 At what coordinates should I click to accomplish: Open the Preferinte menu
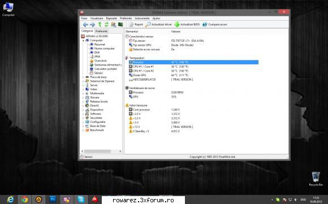pos(126,19)
